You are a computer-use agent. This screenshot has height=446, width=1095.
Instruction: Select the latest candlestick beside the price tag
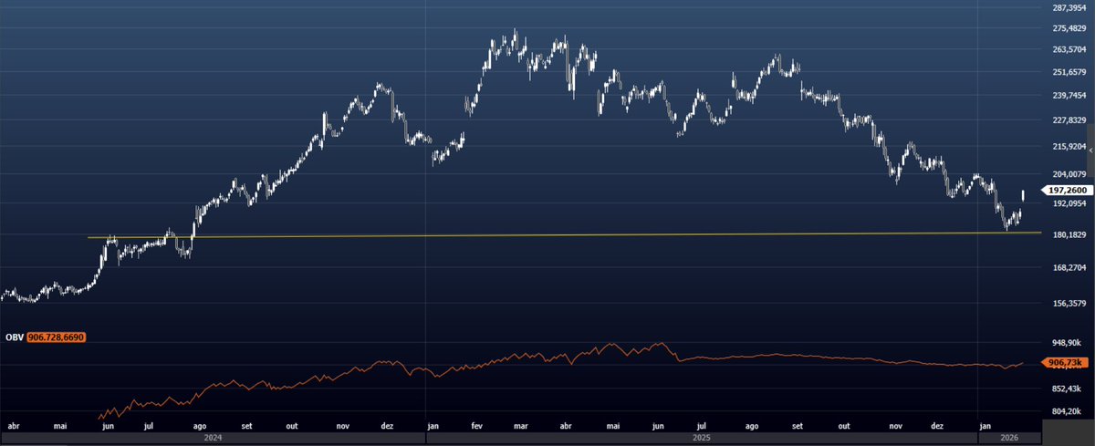[1024, 195]
